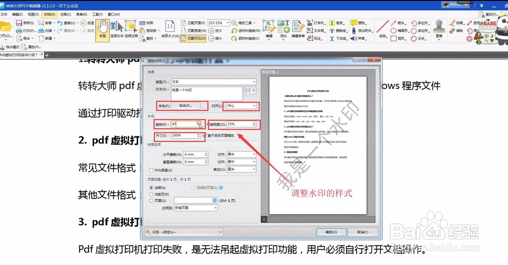508x265 pixels.
Task: Open the 文档(D) menu
Action: point(49,14)
